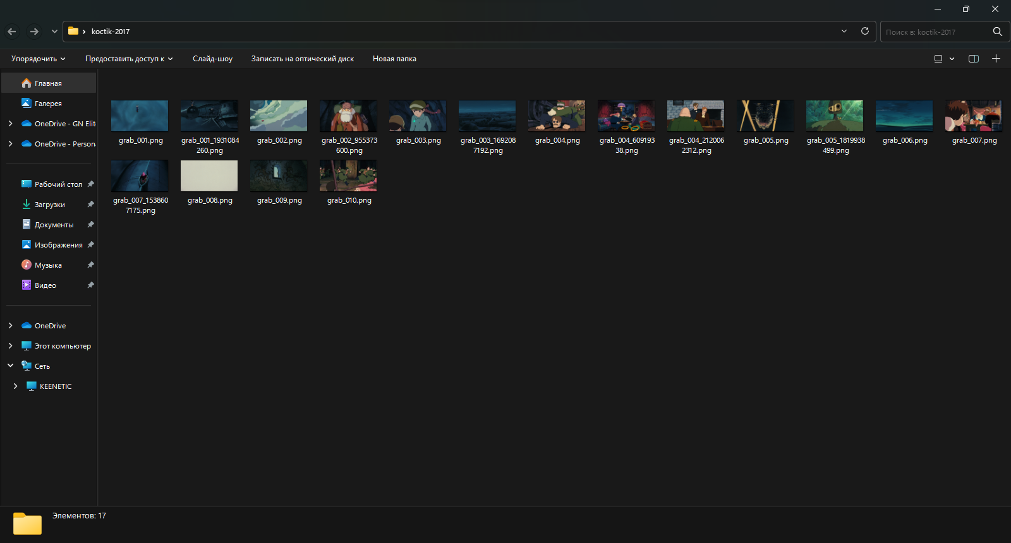The image size is (1011, 543).
Task: Open recent locations dropdown arrow
Action: pyautogui.click(x=54, y=32)
